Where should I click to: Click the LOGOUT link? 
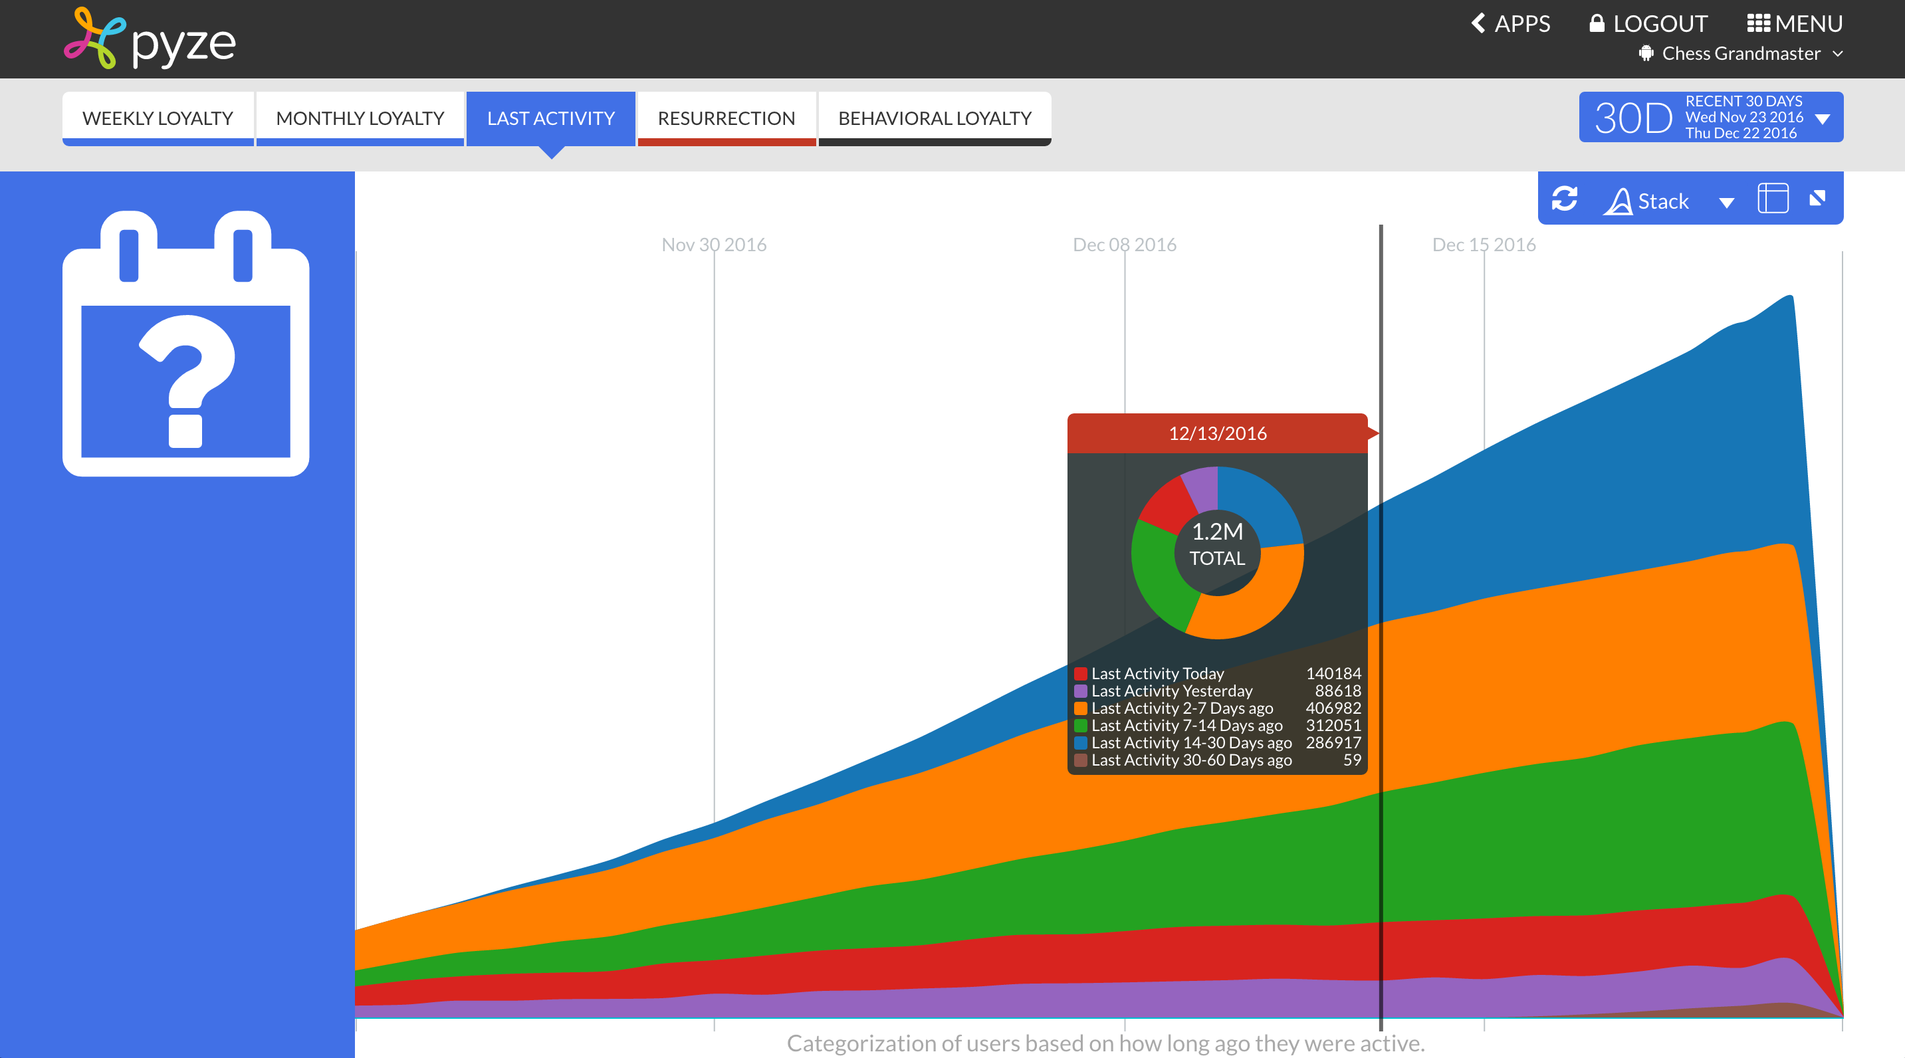point(1648,24)
